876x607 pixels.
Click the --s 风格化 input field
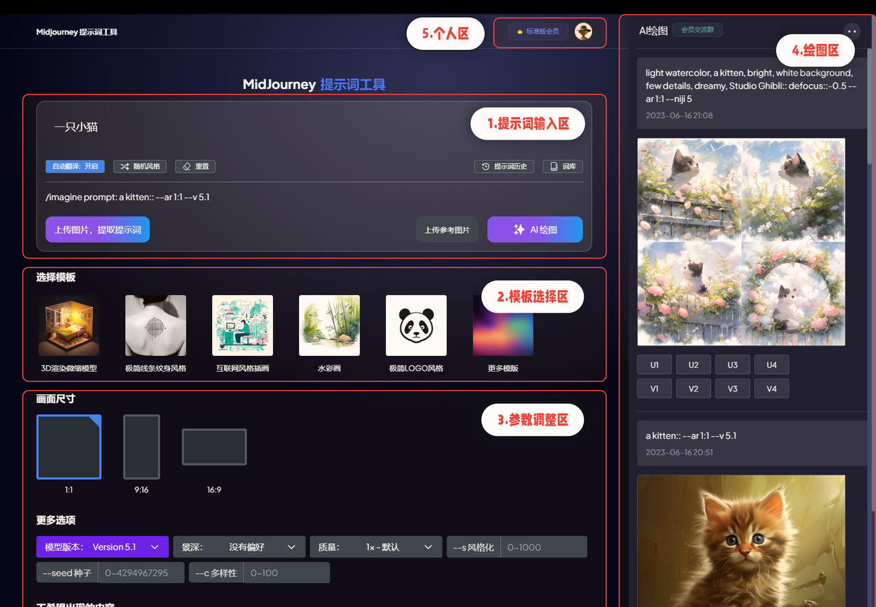coord(544,547)
